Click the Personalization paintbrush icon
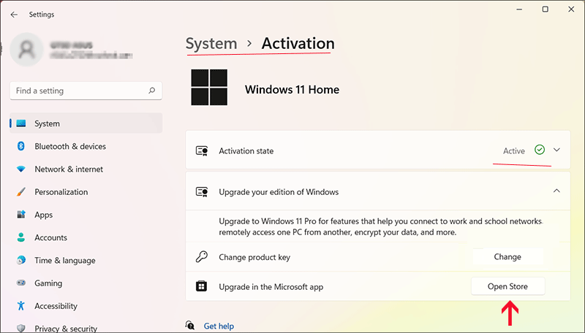This screenshot has width=585, height=333. click(21, 192)
